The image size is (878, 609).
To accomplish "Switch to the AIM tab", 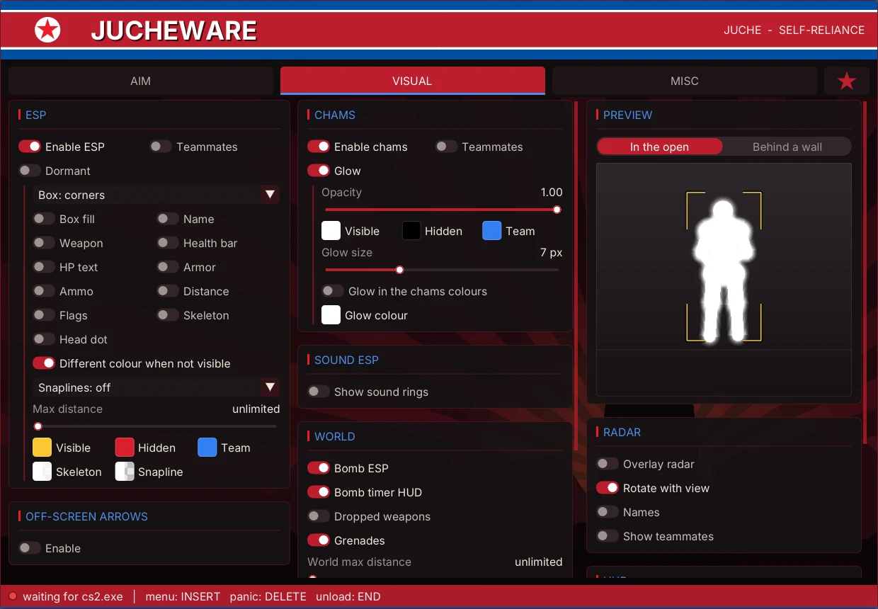I will point(140,81).
